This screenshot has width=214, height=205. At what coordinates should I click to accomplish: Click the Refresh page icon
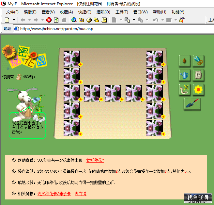56,20
